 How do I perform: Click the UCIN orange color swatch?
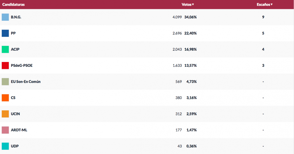coord(5,114)
